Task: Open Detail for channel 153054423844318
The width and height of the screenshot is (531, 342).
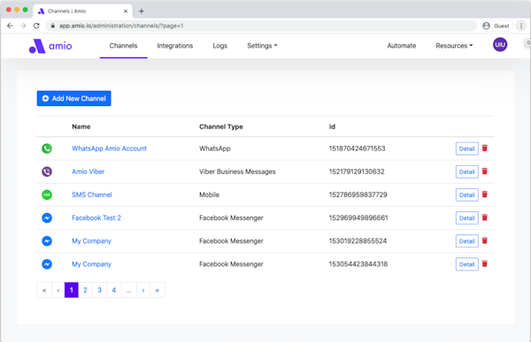Action: pyautogui.click(x=466, y=264)
